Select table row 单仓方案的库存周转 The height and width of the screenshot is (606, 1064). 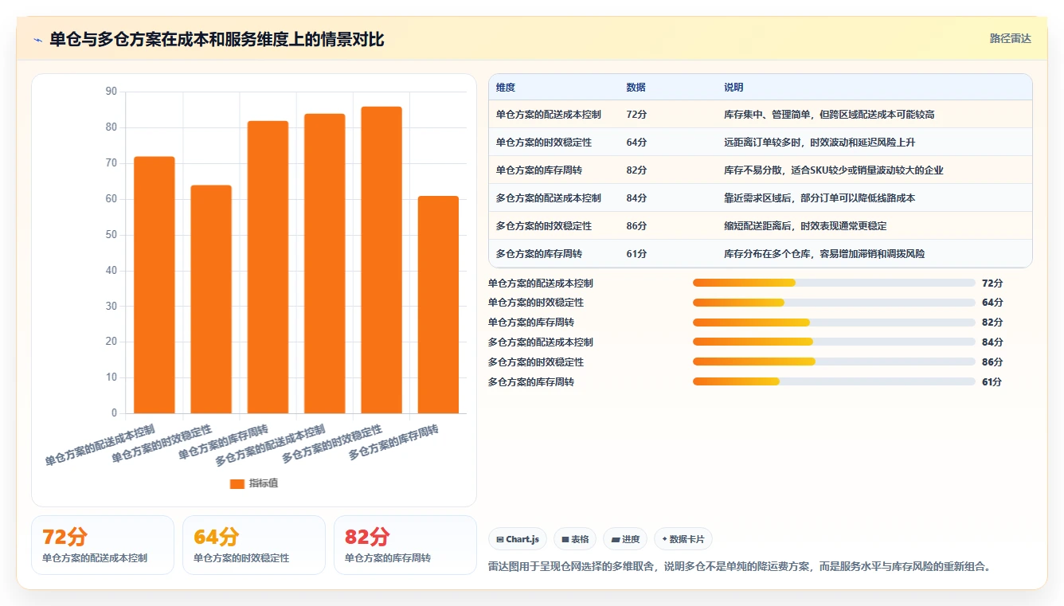tap(761, 170)
